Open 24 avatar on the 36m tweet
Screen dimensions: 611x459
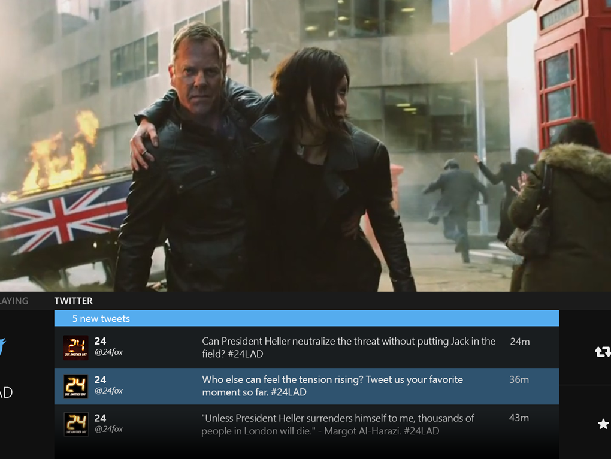pyautogui.click(x=76, y=386)
